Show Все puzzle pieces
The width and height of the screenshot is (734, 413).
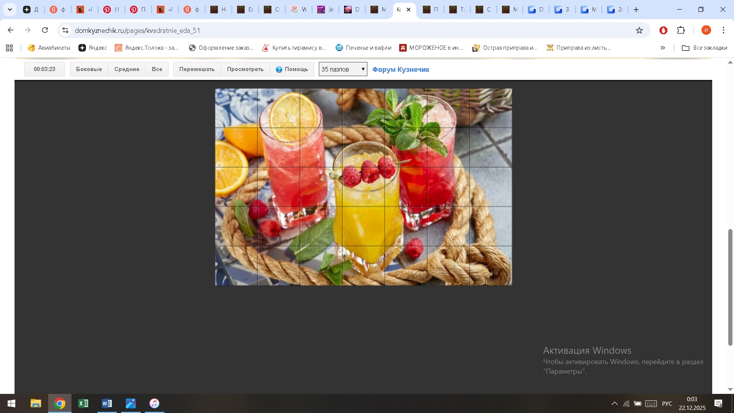pos(157,69)
